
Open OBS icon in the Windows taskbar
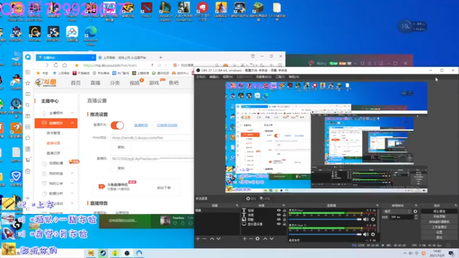[127, 253]
